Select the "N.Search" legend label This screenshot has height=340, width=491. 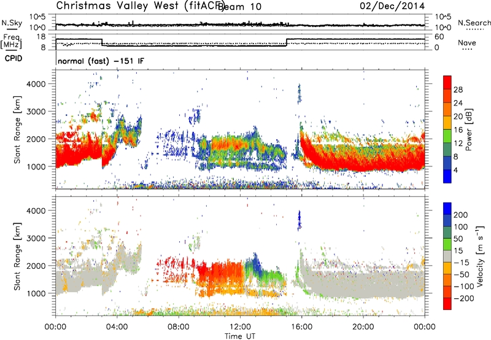474,23
